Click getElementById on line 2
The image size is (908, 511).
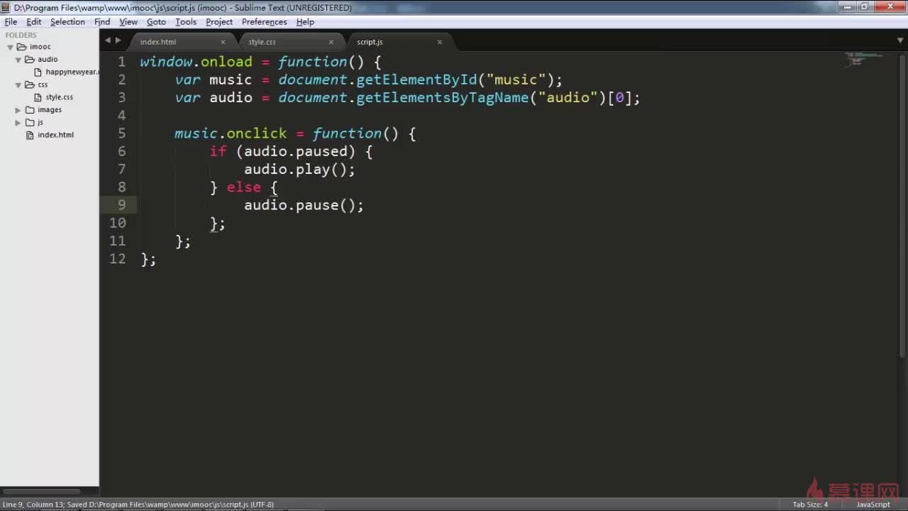(416, 79)
